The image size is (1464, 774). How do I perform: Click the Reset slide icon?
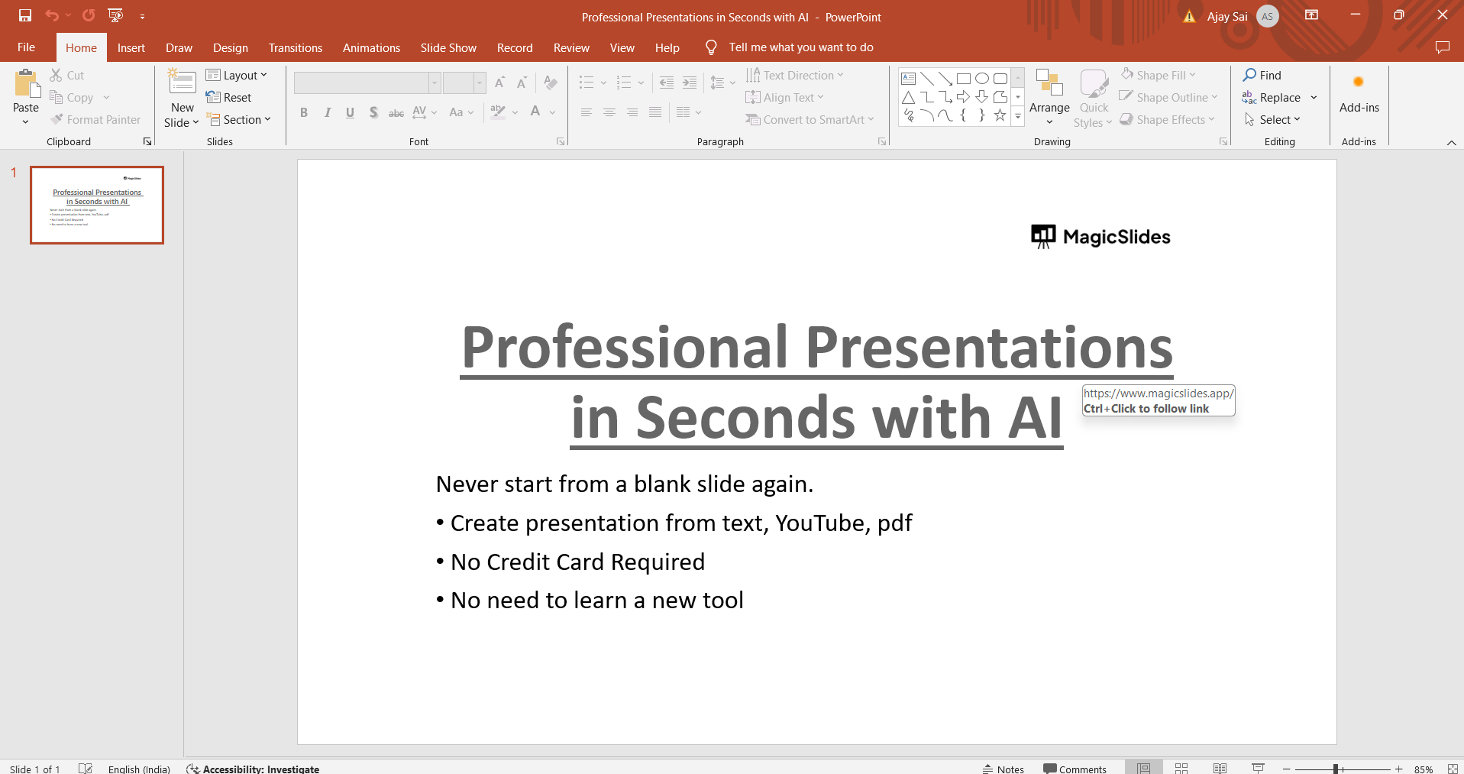214,97
